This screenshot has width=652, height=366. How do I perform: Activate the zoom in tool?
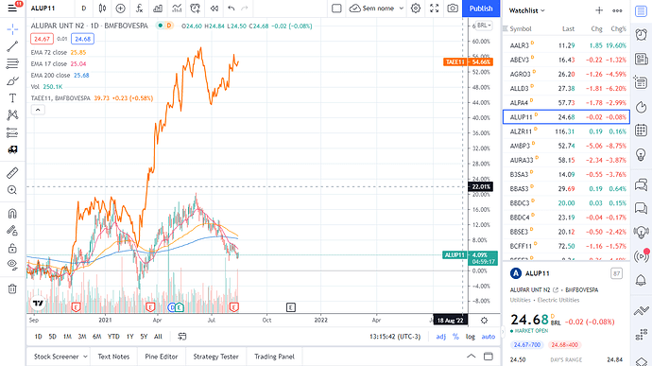coord(12,190)
